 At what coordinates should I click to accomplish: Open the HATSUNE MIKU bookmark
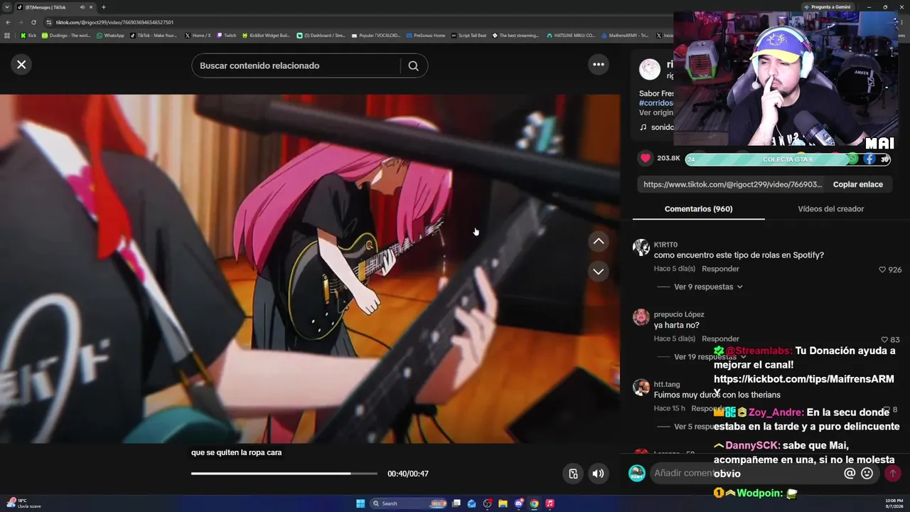[571, 35]
